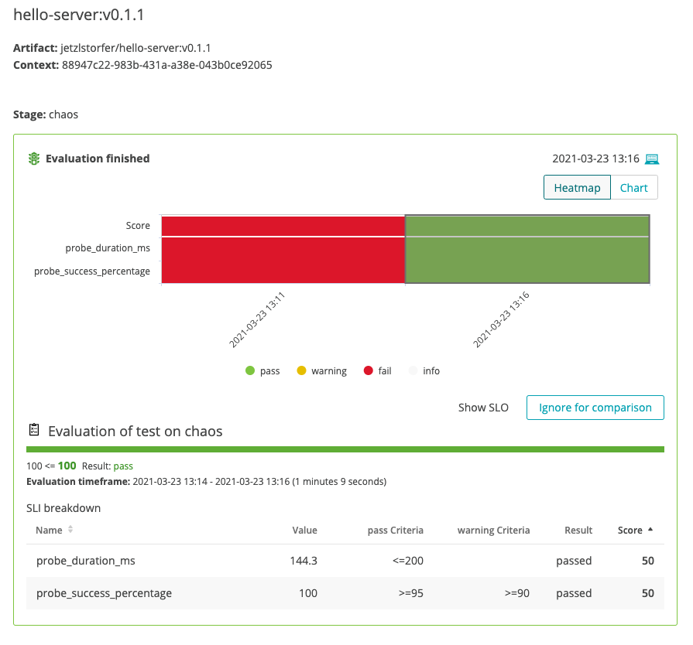The width and height of the screenshot is (693, 645).
Task: Click the pass Criteria column header
Action: tap(395, 530)
